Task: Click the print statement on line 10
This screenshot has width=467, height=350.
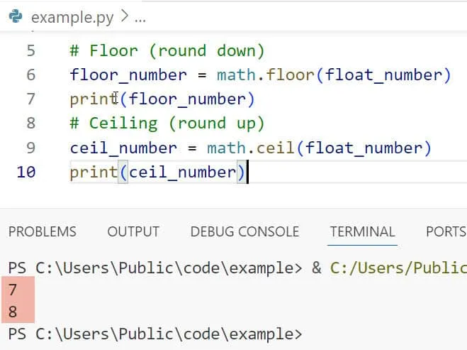Action: [94, 173]
